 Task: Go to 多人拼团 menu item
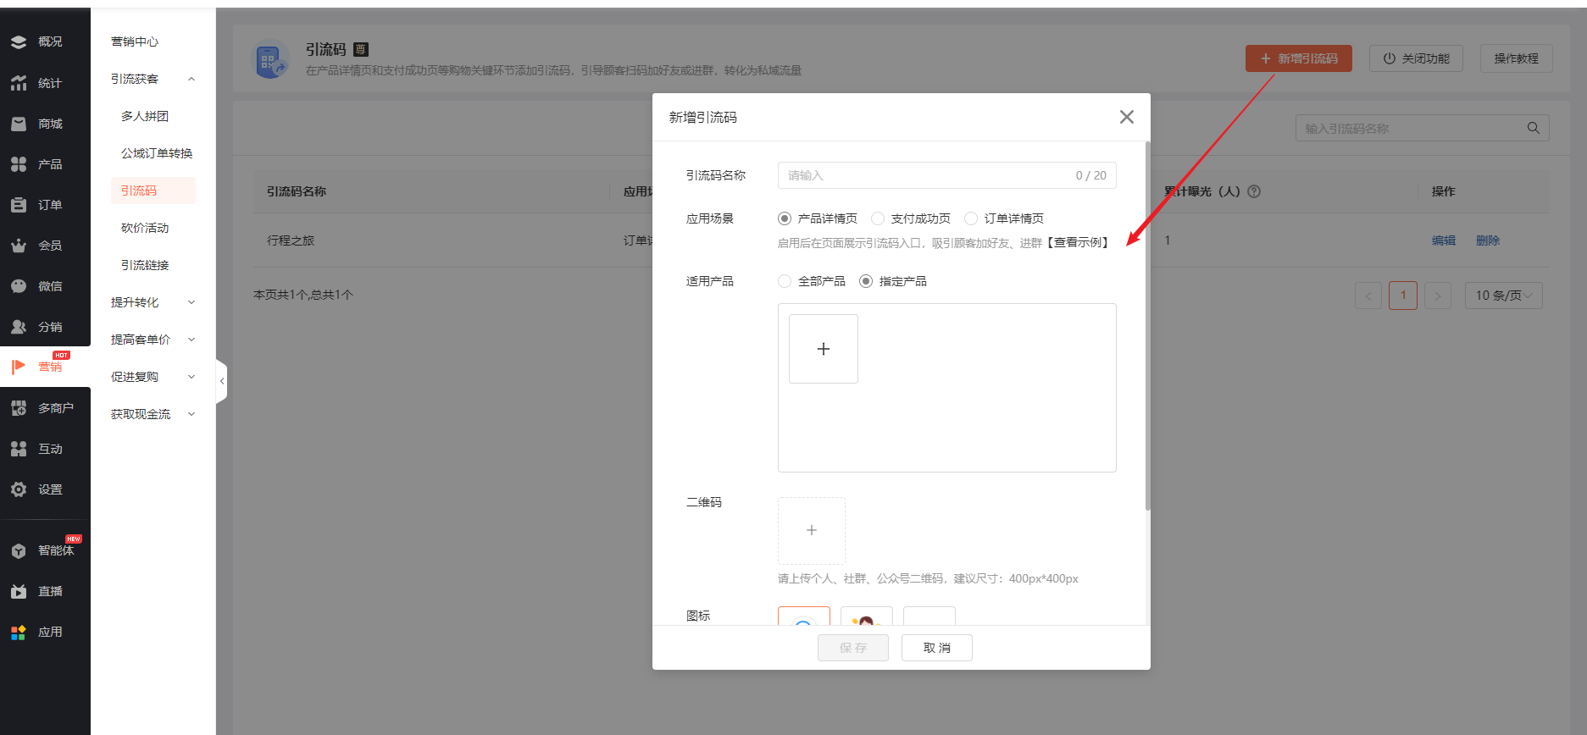click(x=145, y=116)
